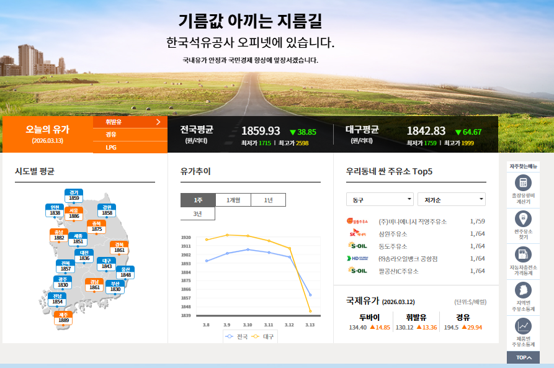Open the 저가순 sort order dropdown
Image resolution: width=554 pixels, height=368 pixels.
click(452, 199)
